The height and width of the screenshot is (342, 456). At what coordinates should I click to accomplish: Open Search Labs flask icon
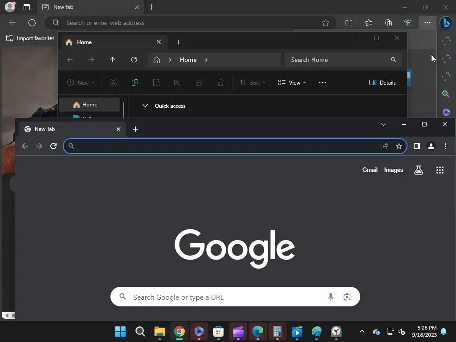coord(419,170)
